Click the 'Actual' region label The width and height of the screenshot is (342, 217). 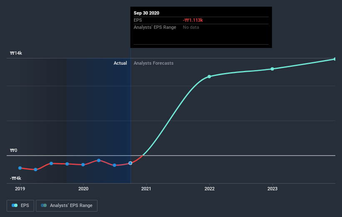pos(120,63)
